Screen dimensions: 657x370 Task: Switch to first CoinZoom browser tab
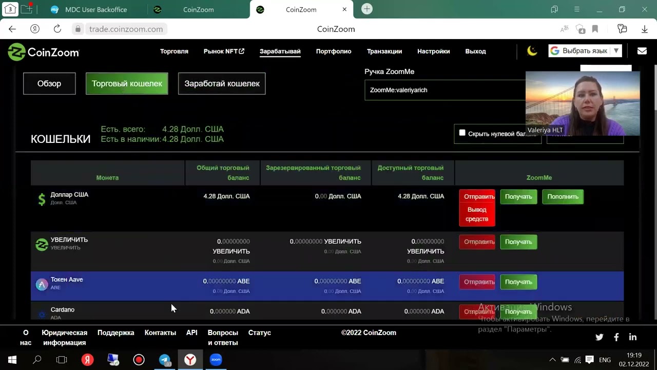198,9
